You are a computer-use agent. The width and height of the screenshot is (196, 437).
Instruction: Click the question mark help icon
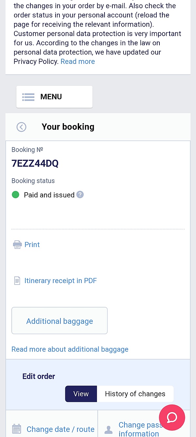(80, 195)
